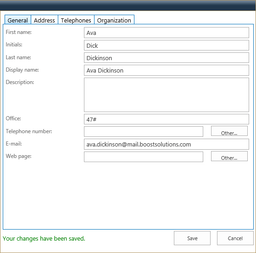This screenshot has height=253, width=256.
Task: Select the Telephones tab
Action: (x=76, y=20)
